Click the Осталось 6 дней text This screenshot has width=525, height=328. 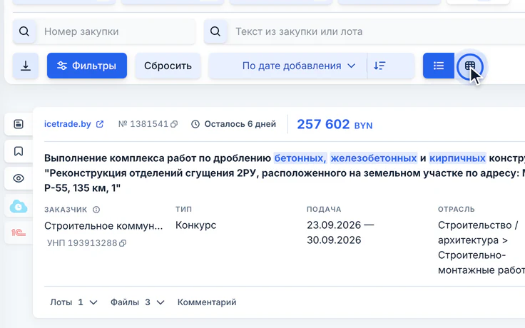(x=240, y=124)
